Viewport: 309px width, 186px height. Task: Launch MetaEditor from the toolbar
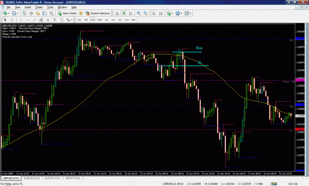tap(81, 13)
